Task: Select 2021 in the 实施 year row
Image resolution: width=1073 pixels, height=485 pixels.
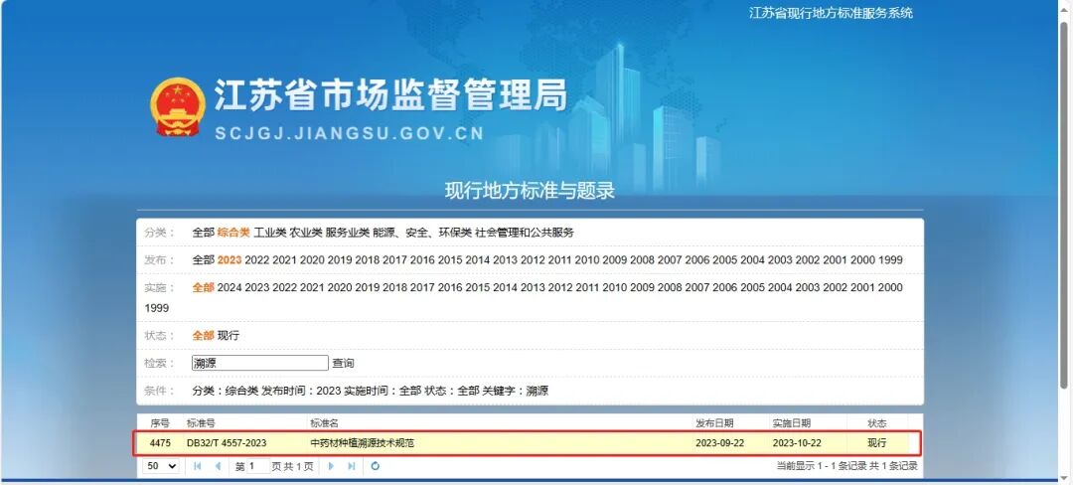Action: coord(312,287)
